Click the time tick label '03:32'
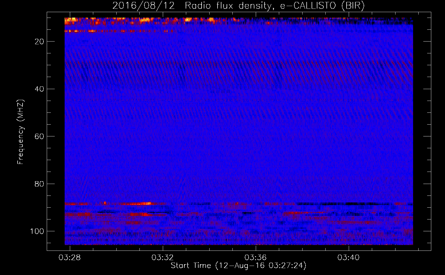The image size is (445, 275). 163,258
